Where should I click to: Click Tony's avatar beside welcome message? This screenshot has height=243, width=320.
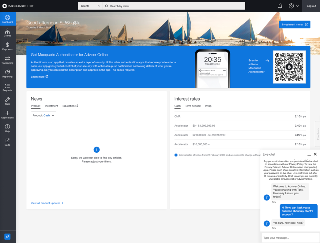pos(267,198)
